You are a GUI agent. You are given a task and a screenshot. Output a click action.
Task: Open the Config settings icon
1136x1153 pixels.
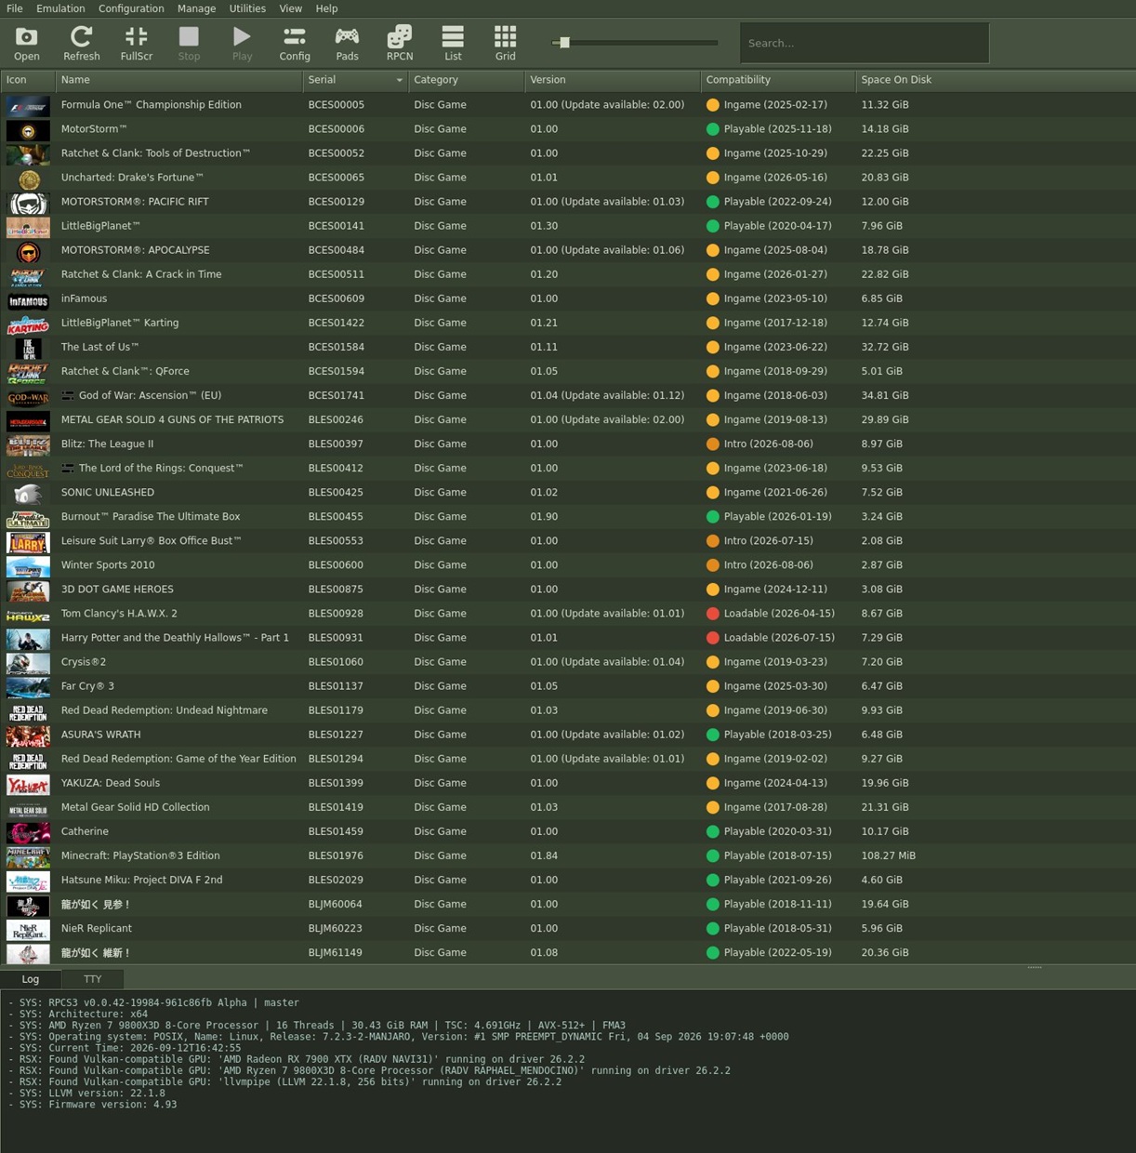click(295, 43)
